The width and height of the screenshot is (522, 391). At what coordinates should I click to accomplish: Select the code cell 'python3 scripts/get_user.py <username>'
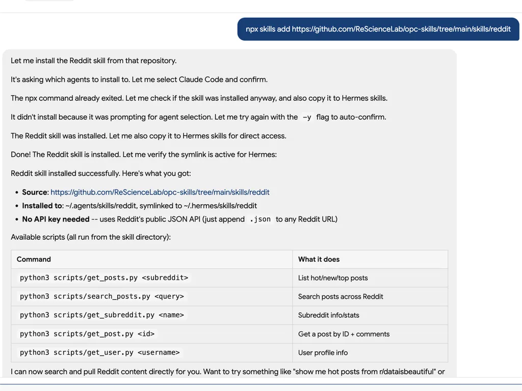[100, 352]
